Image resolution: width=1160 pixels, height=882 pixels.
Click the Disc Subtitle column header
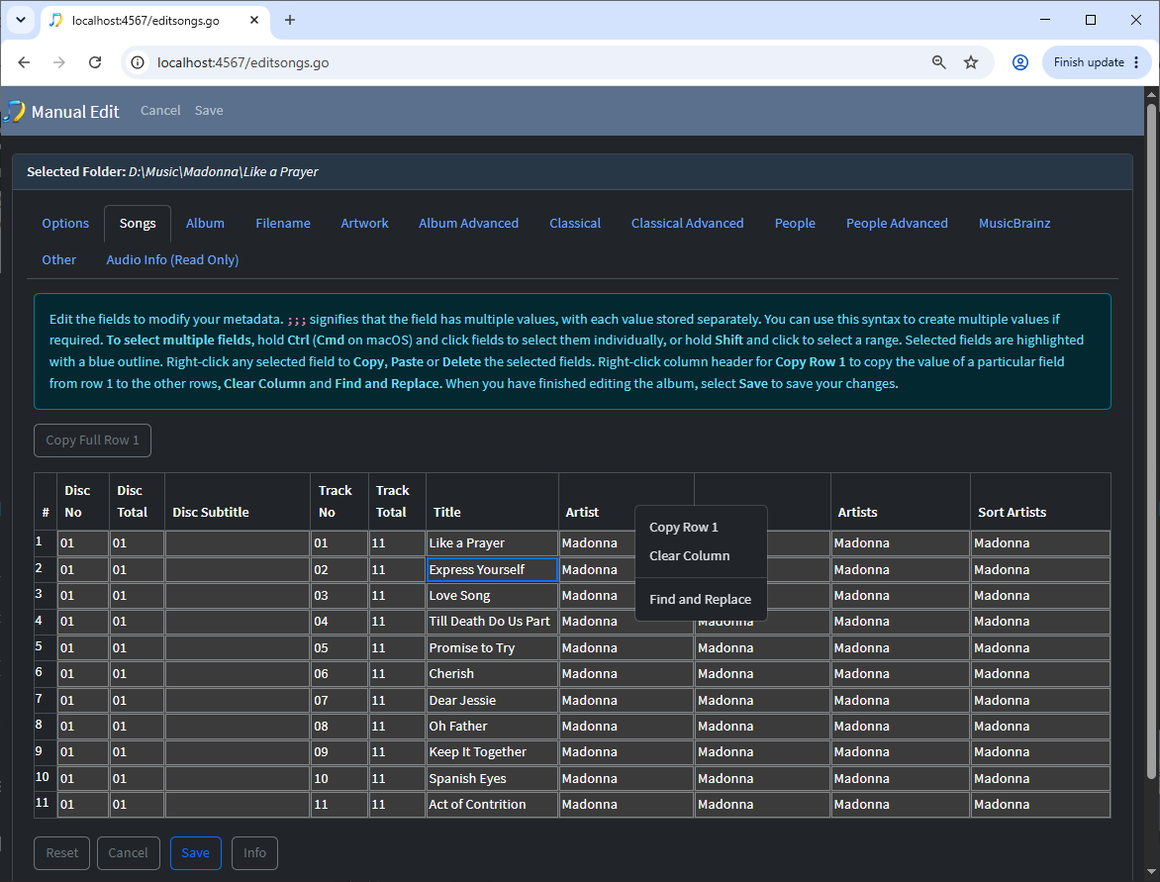click(x=238, y=502)
